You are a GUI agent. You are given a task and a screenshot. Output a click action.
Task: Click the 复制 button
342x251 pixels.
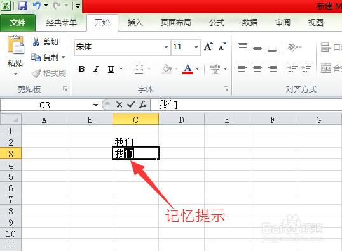pyautogui.click(x=45, y=58)
